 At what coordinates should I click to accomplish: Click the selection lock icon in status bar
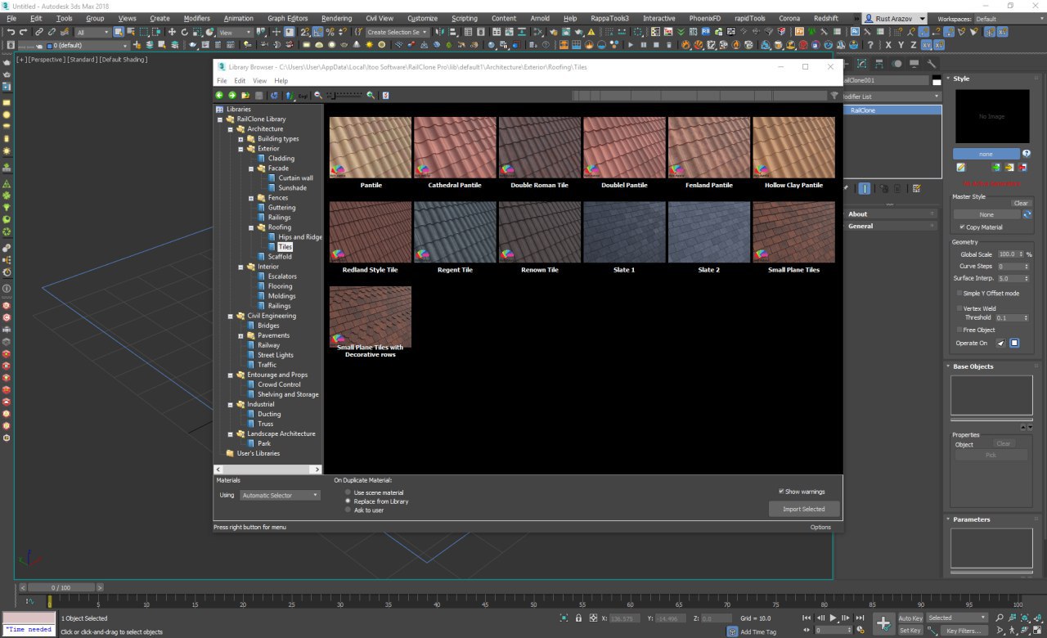coord(579,618)
